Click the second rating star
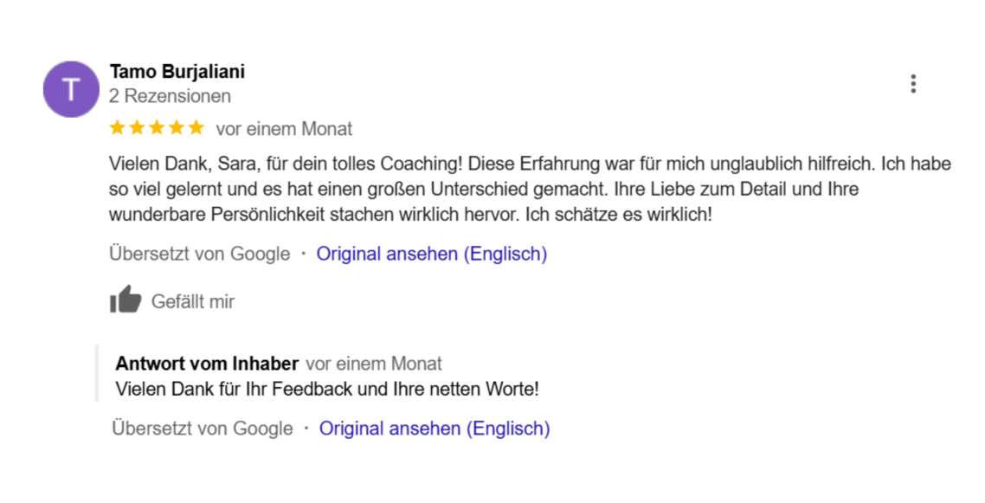Viewport: 985px width, 503px height. click(x=138, y=128)
